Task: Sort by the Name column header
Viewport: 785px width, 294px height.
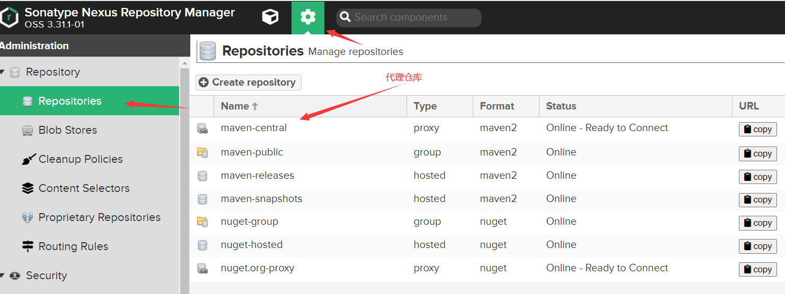Action: coord(310,106)
